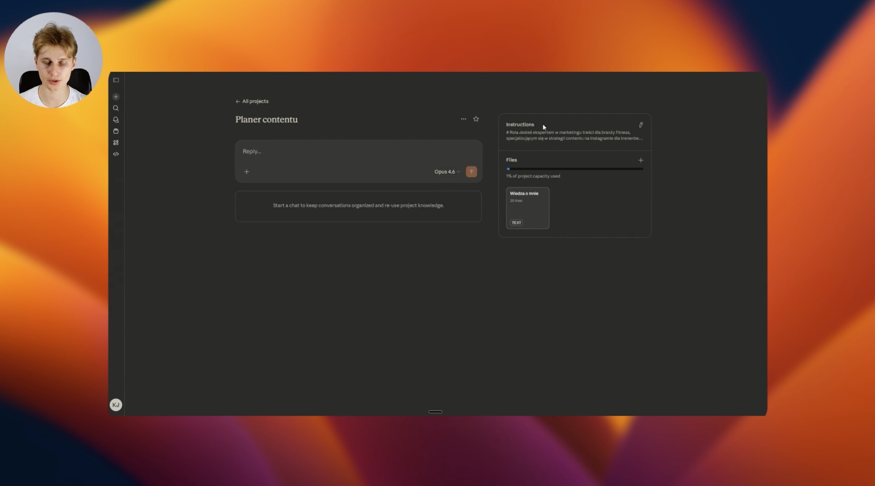Image resolution: width=875 pixels, height=486 pixels.
Task: Click the Reply text input field
Action: coord(358,151)
